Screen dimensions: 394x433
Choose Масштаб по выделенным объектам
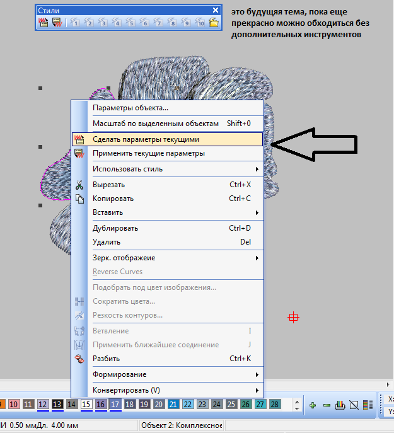pos(168,124)
